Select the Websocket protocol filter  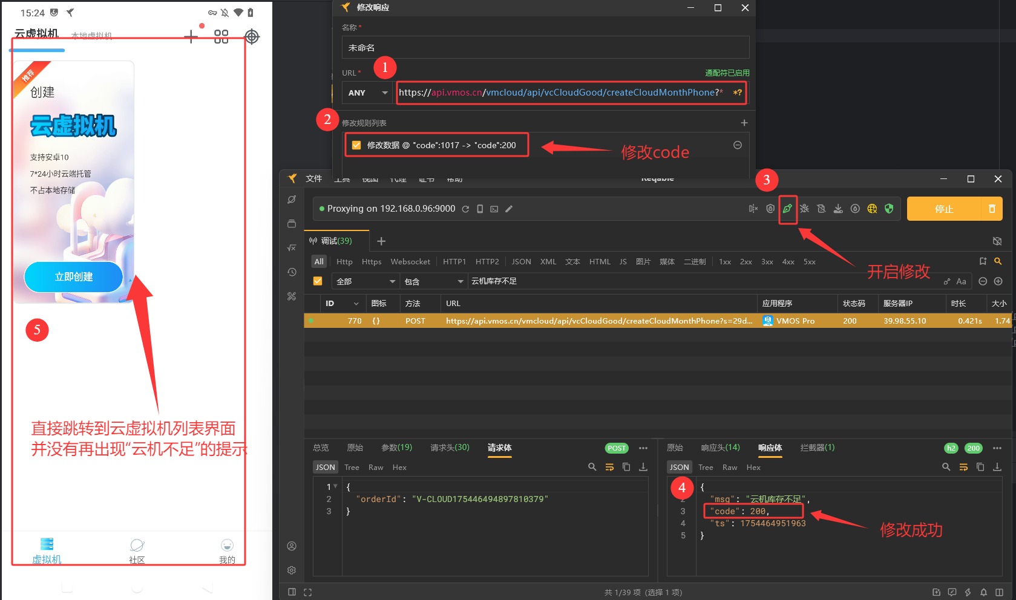(x=410, y=262)
